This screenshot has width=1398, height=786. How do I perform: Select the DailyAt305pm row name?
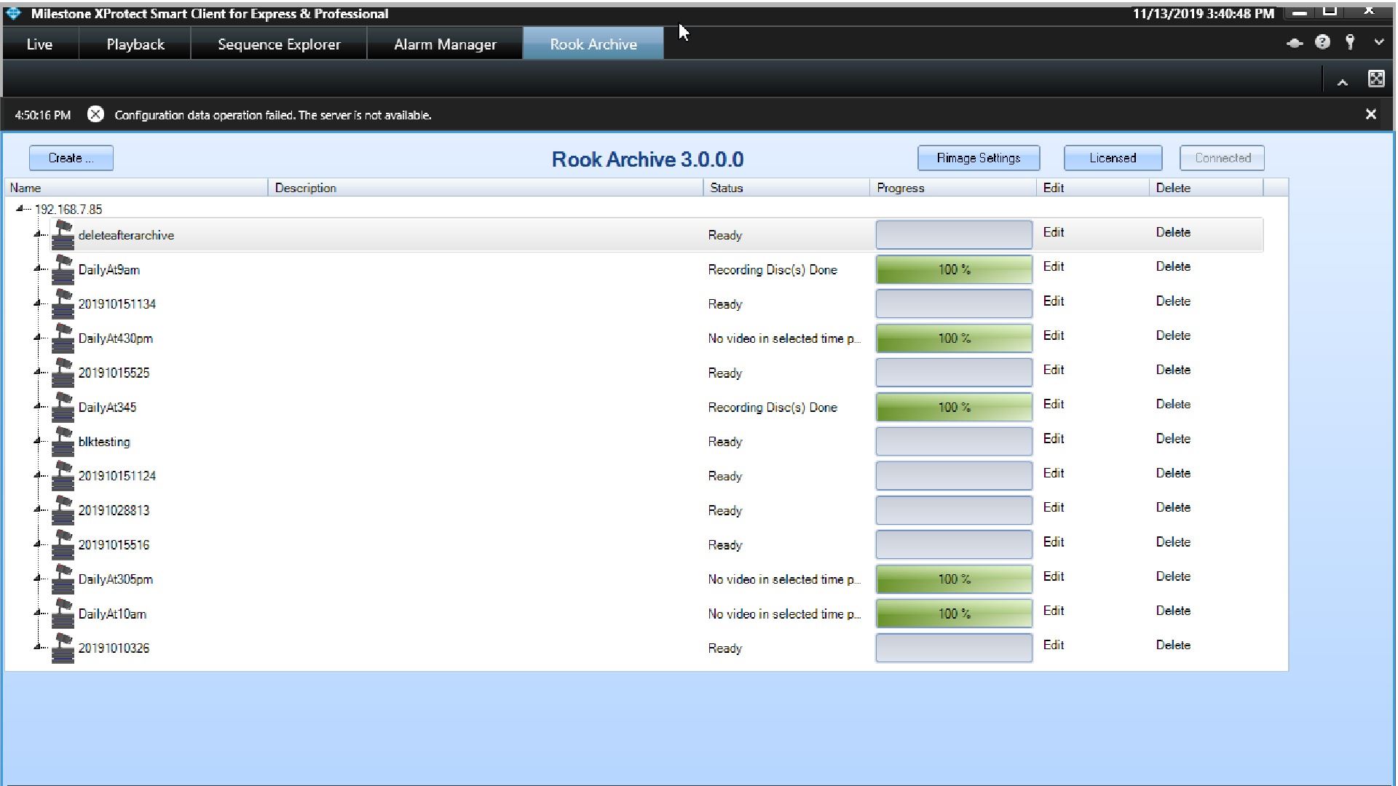(x=116, y=579)
